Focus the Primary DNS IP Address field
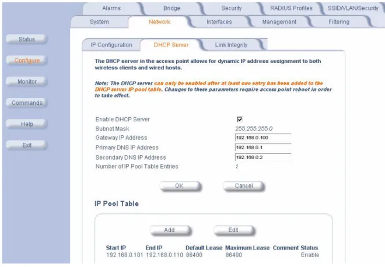The height and width of the screenshot is (267, 385). click(263, 147)
